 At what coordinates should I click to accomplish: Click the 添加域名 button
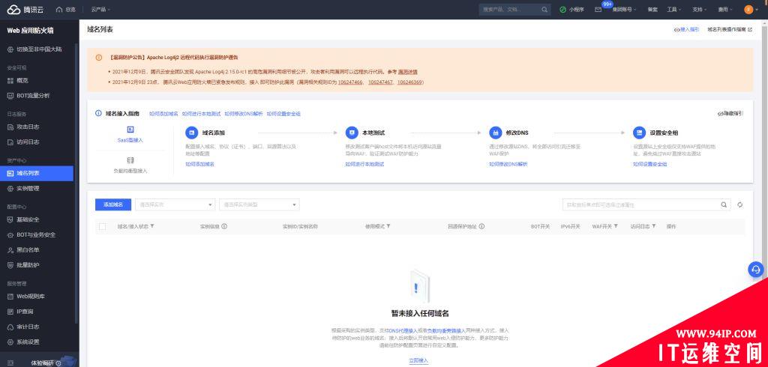pos(113,204)
